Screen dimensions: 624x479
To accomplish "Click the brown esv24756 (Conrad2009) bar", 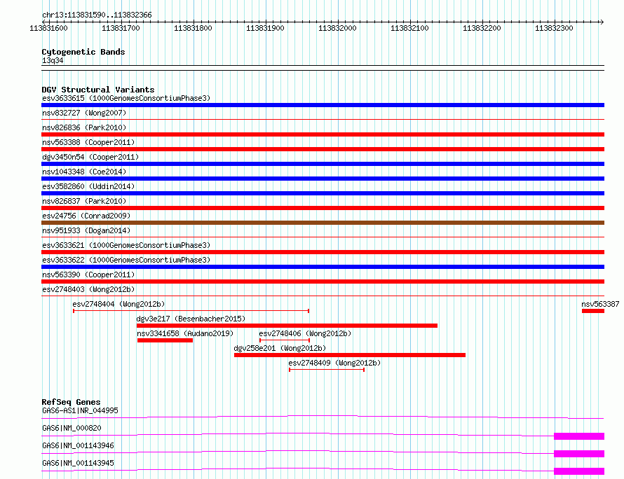I will [323, 223].
